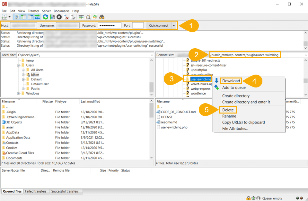
Task: Open the Site Manager dropdown arrow
Action: point(10,17)
